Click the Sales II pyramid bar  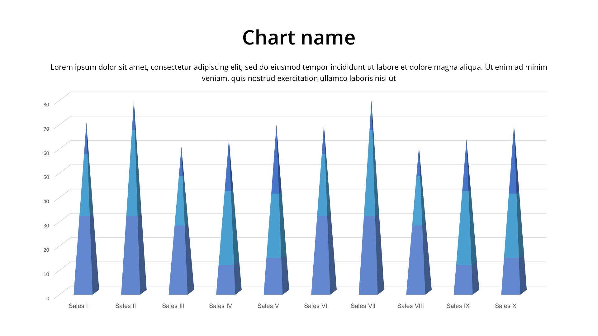(x=132, y=249)
